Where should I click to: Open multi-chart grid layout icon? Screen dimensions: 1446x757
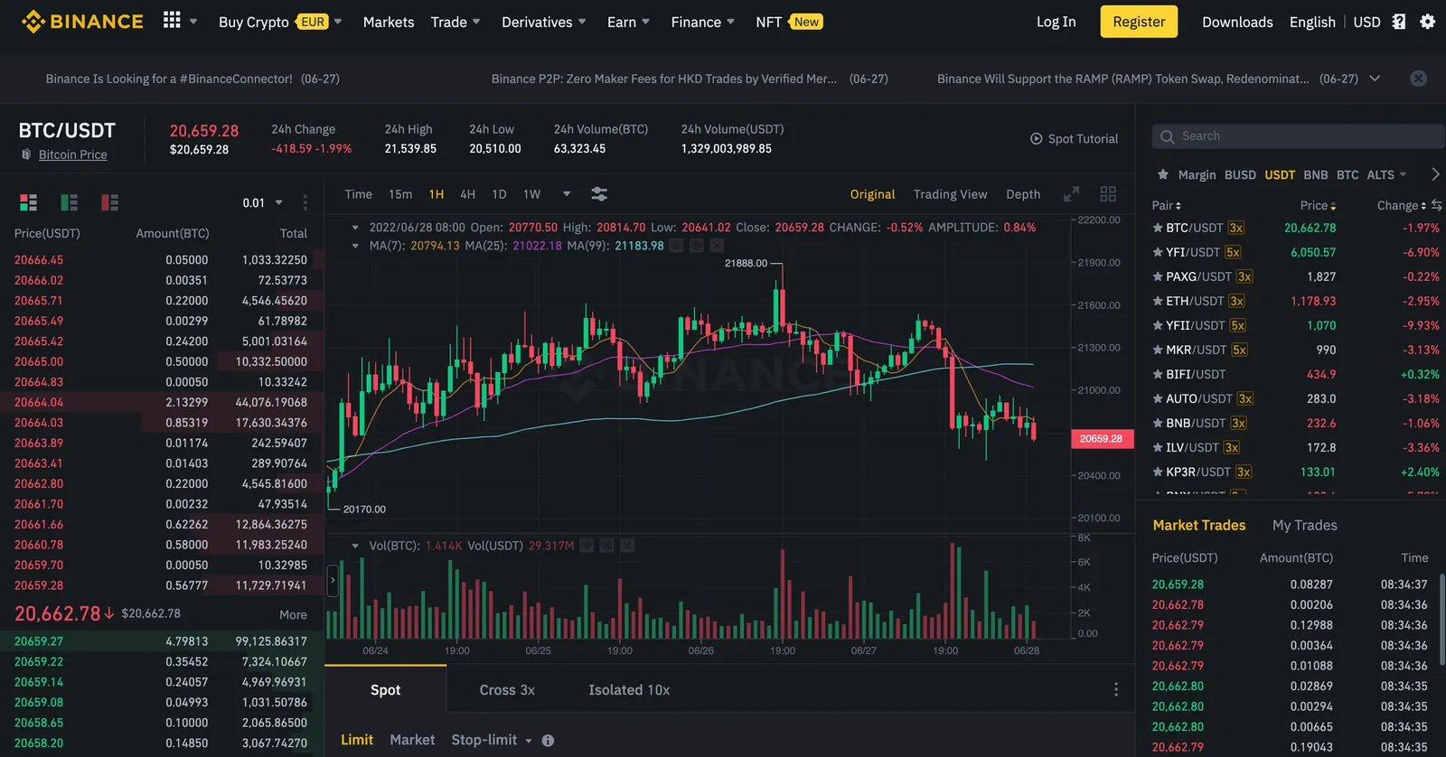click(x=1108, y=194)
